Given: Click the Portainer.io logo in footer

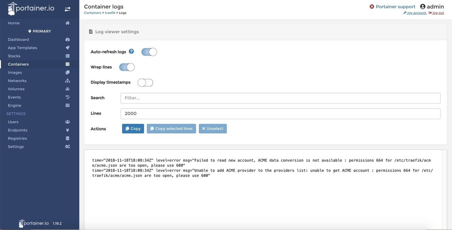Looking at the screenshot, I should coord(34,223).
